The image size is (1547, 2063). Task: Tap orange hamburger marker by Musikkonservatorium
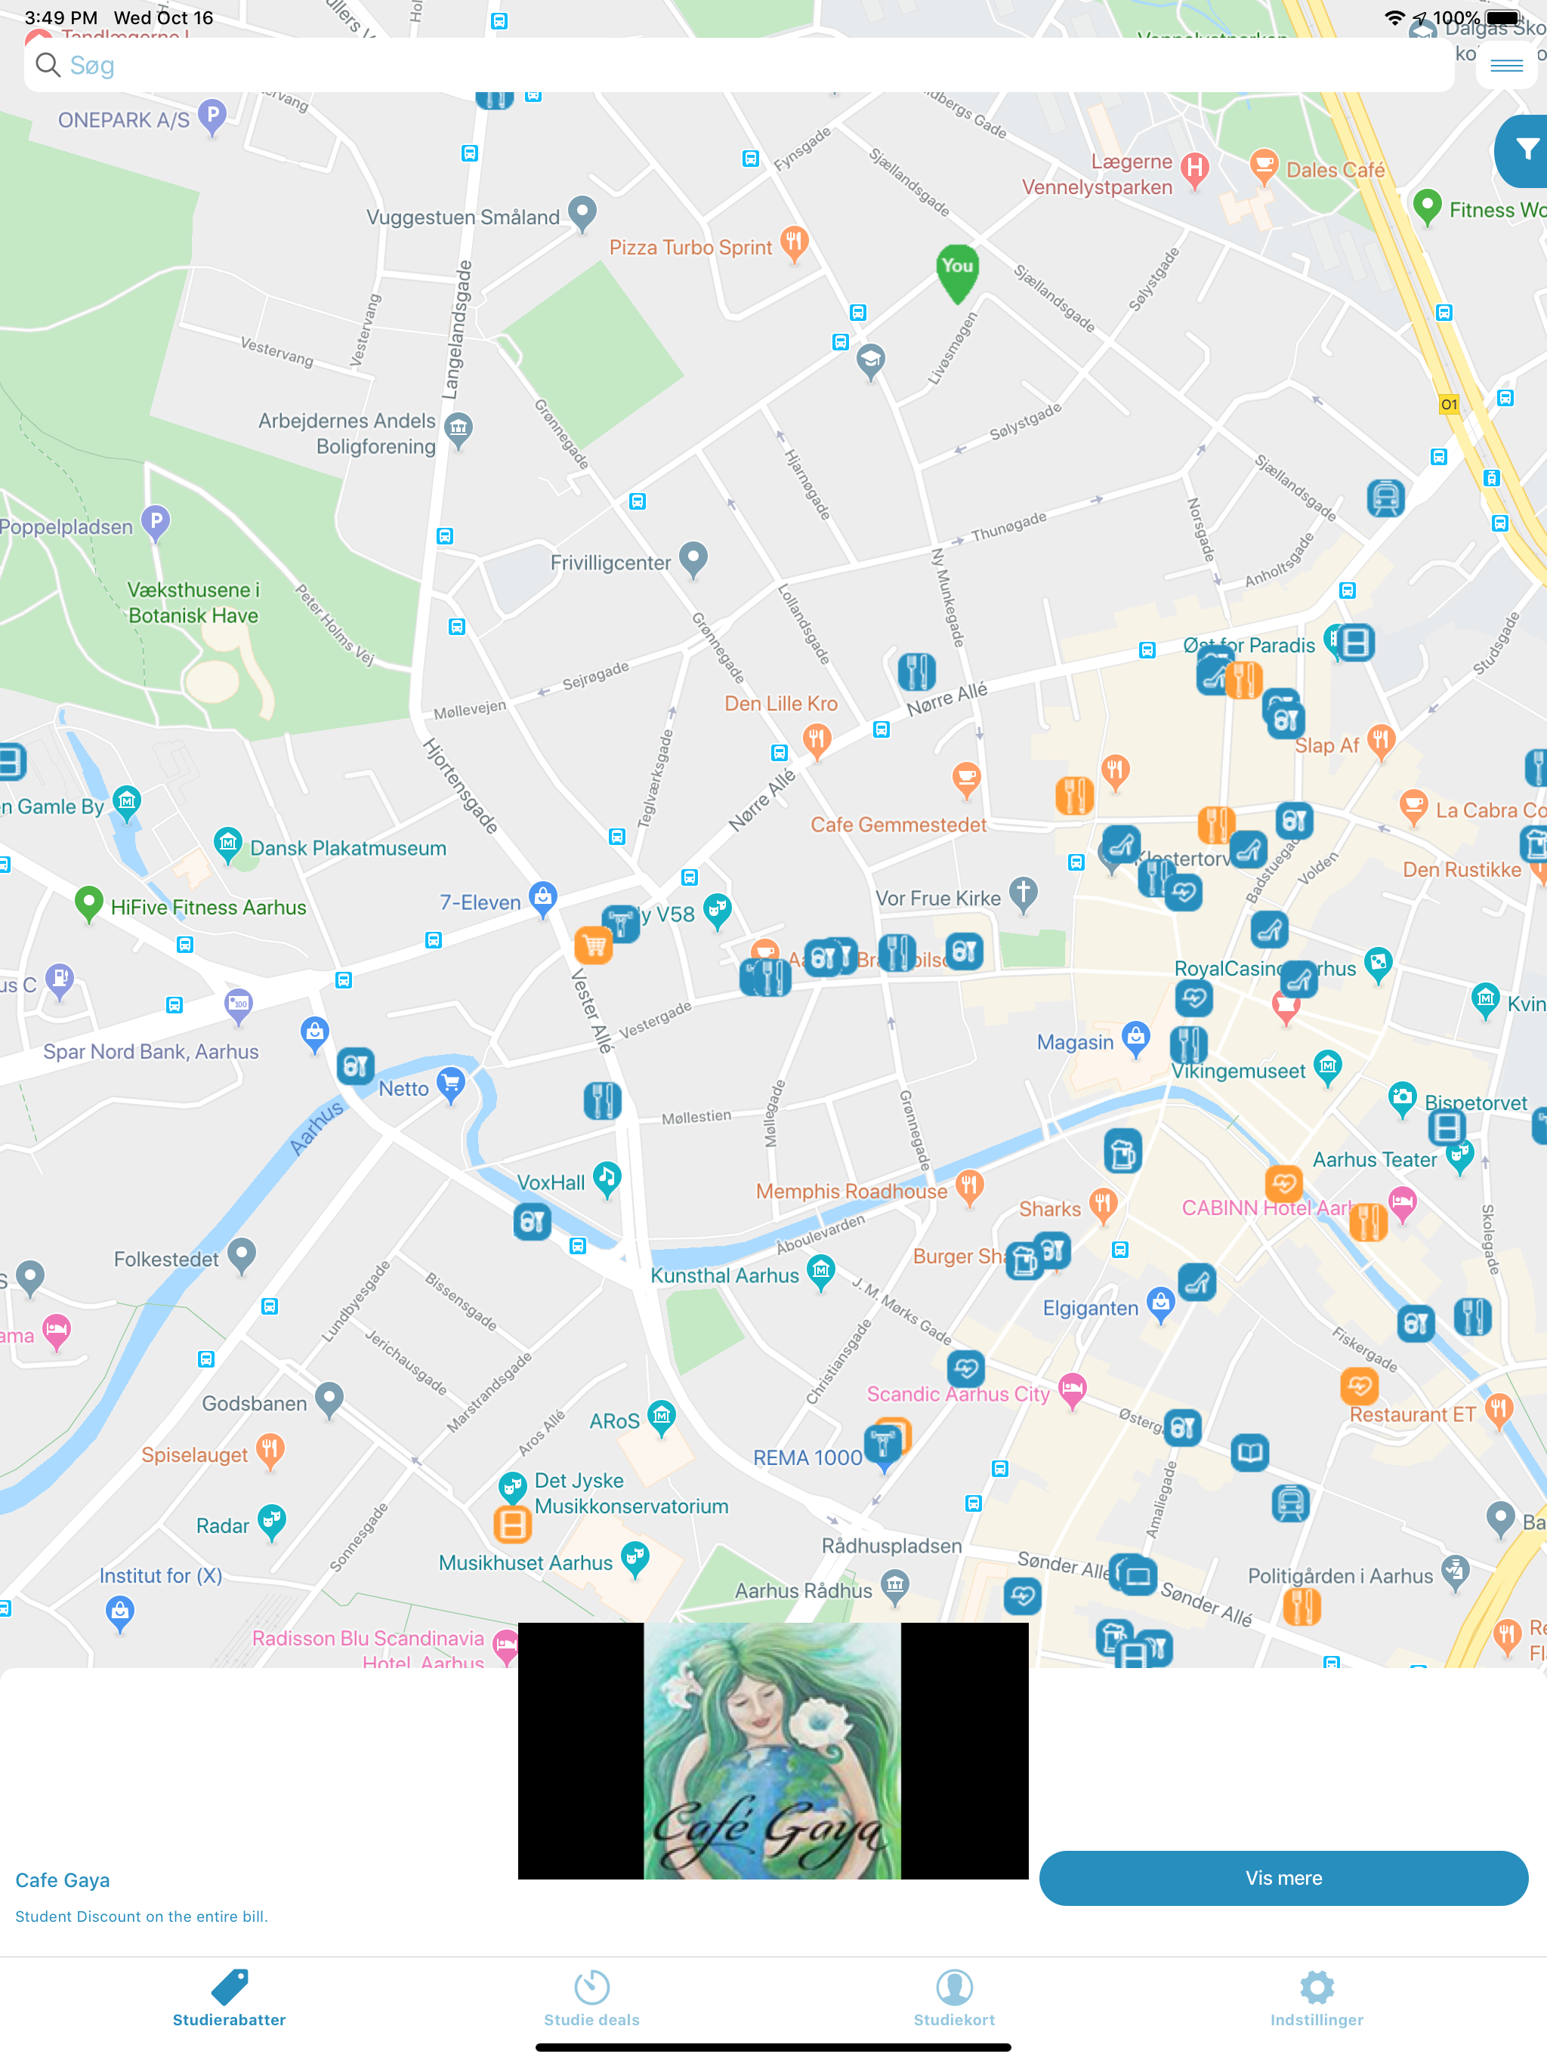512,1524
